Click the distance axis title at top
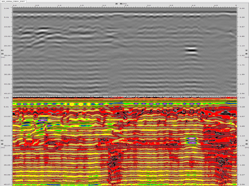This screenshot has width=249, height=186. [x=119, y=4]
